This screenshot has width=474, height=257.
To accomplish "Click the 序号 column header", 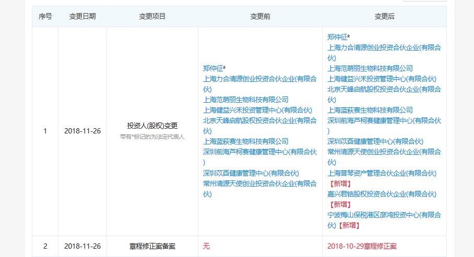I will [45, 16].
